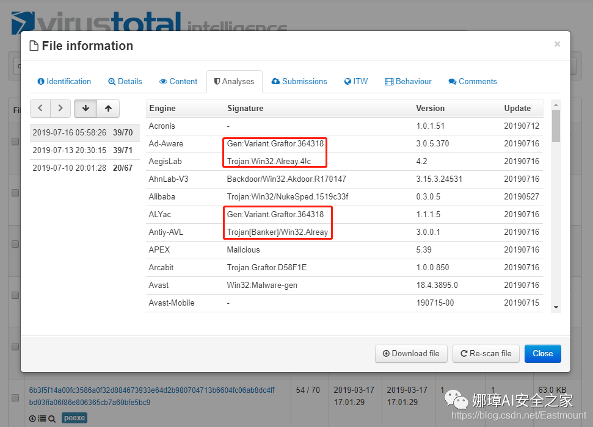
Task: Click the down arrow sort button
Action: coord(85,109)
